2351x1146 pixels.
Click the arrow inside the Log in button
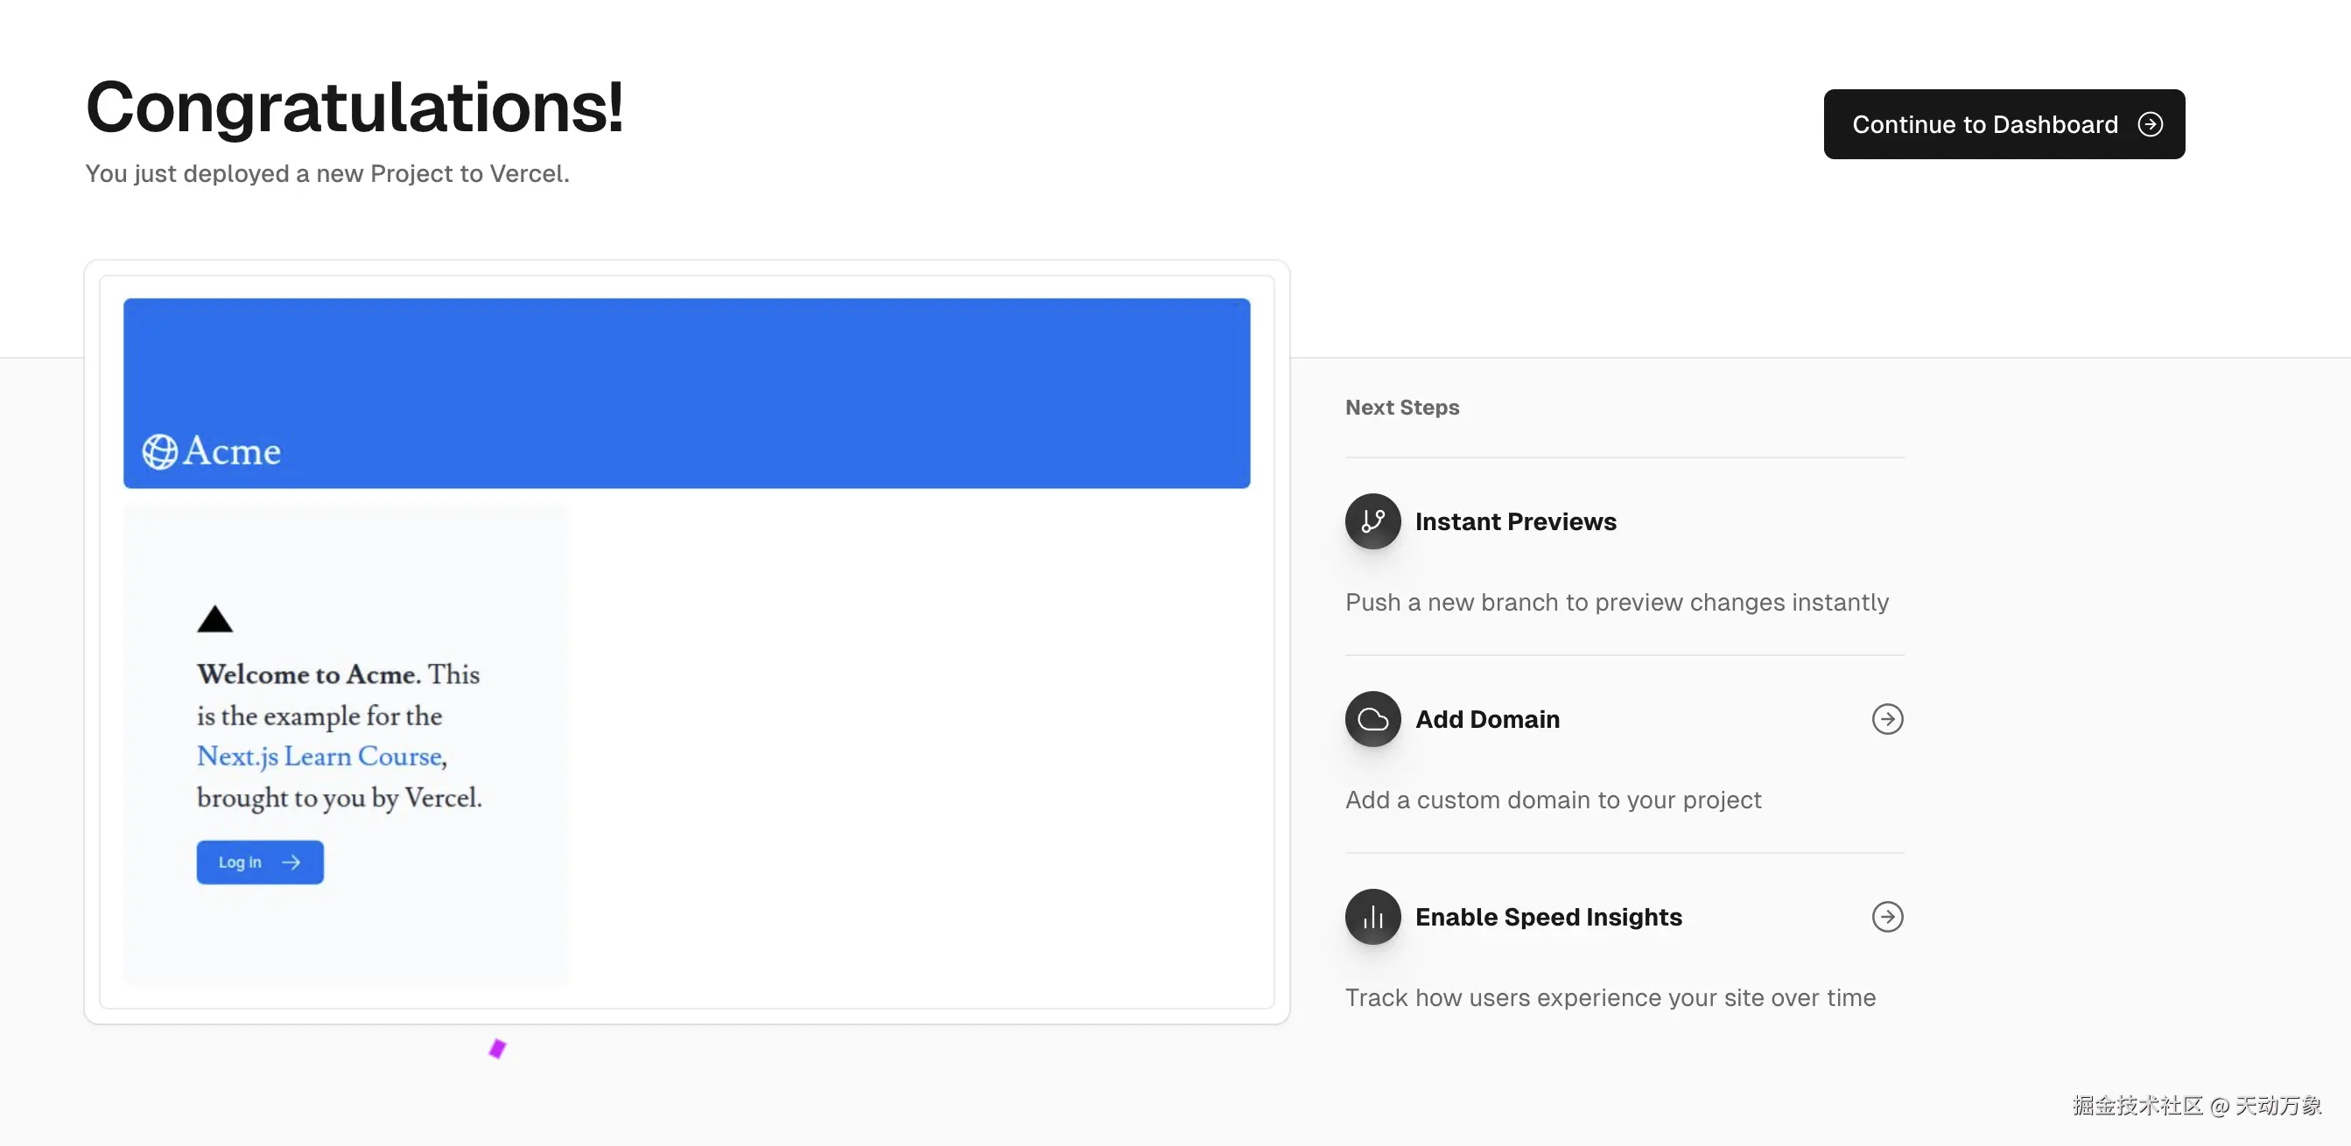[291, 863]
